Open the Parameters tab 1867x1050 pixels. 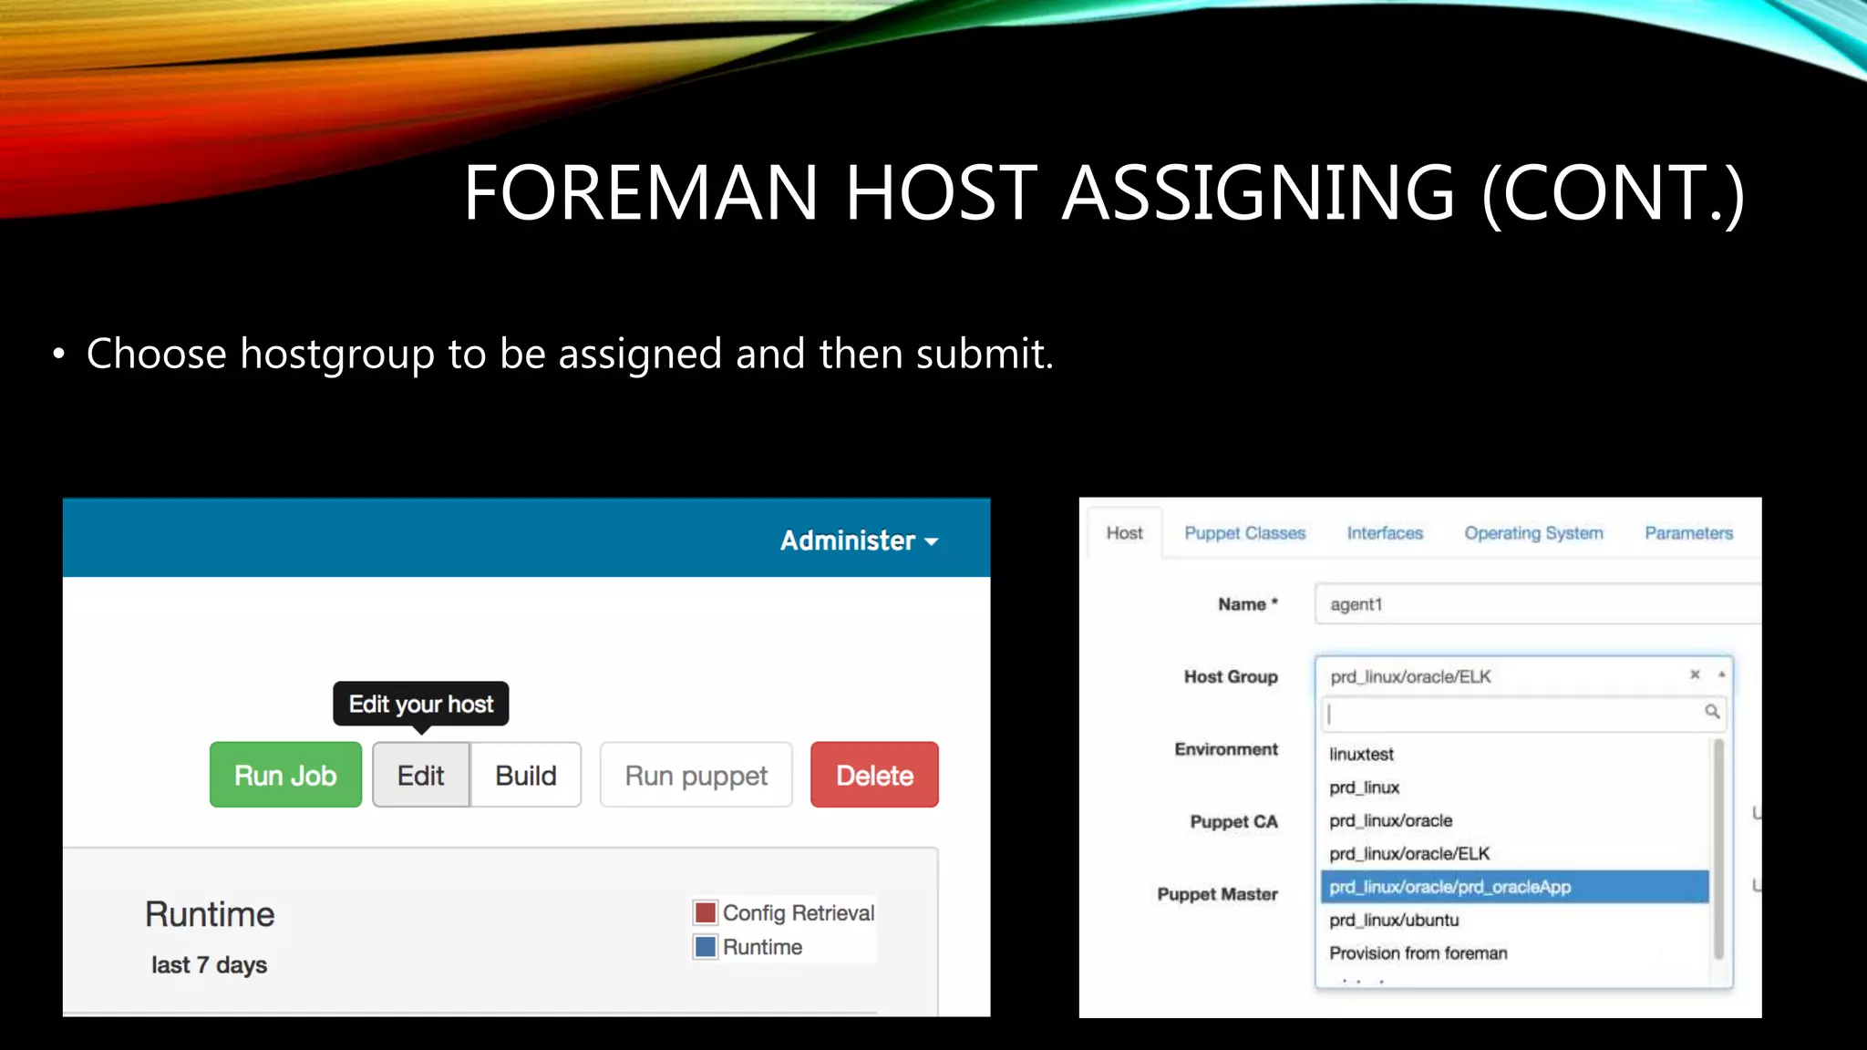(x=1688, y=533)
